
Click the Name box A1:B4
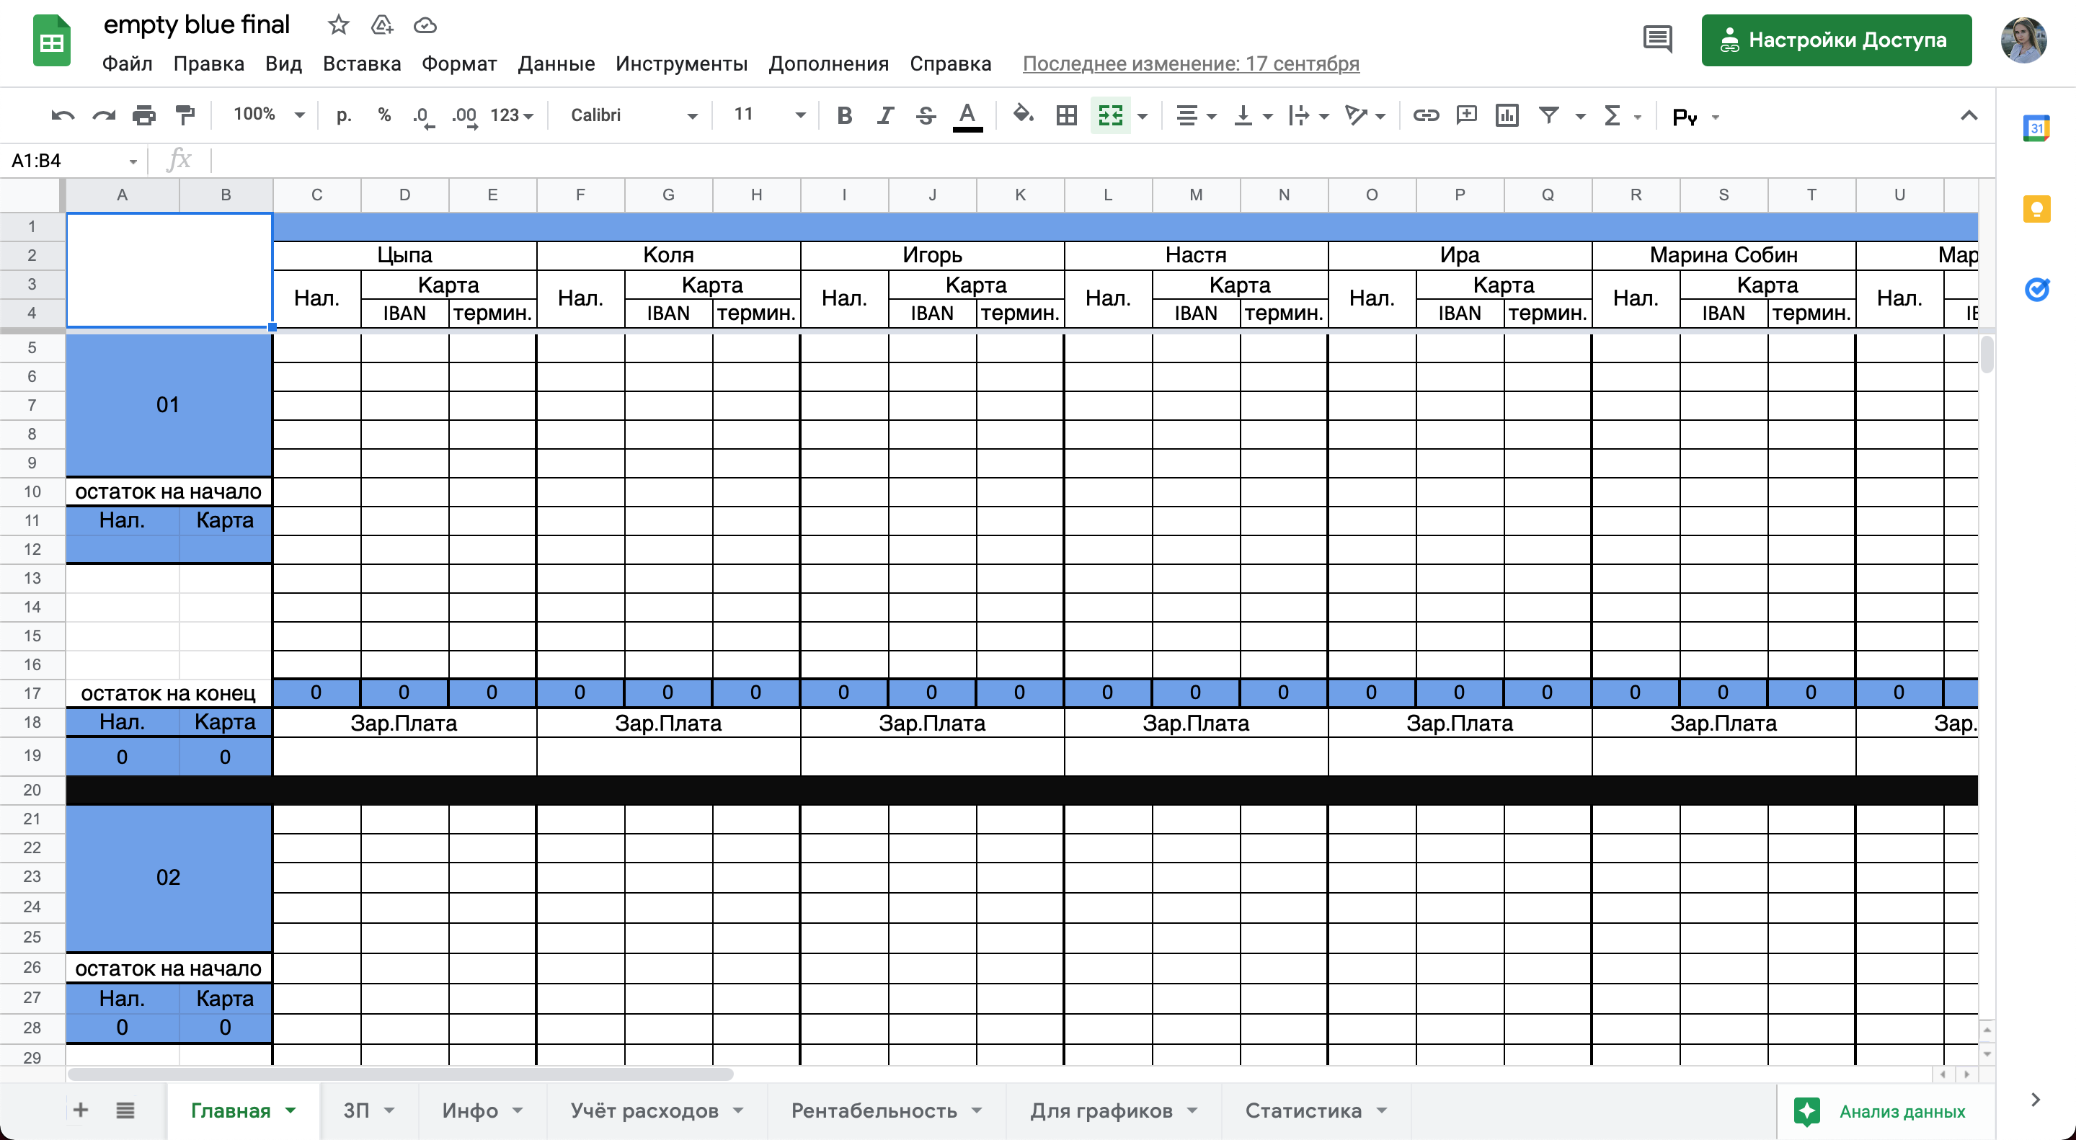click(x=73, y=160)
